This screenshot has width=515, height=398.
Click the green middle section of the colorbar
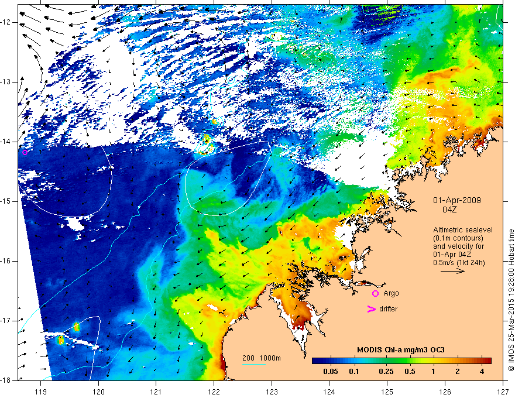[x=399, y=361]
